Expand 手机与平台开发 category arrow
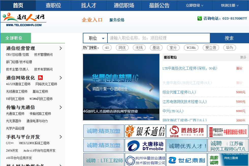 pos(61,137)
